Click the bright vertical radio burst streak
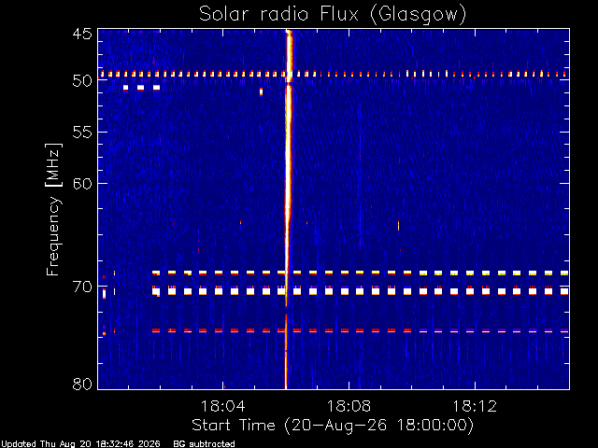 tap(288, 209)
